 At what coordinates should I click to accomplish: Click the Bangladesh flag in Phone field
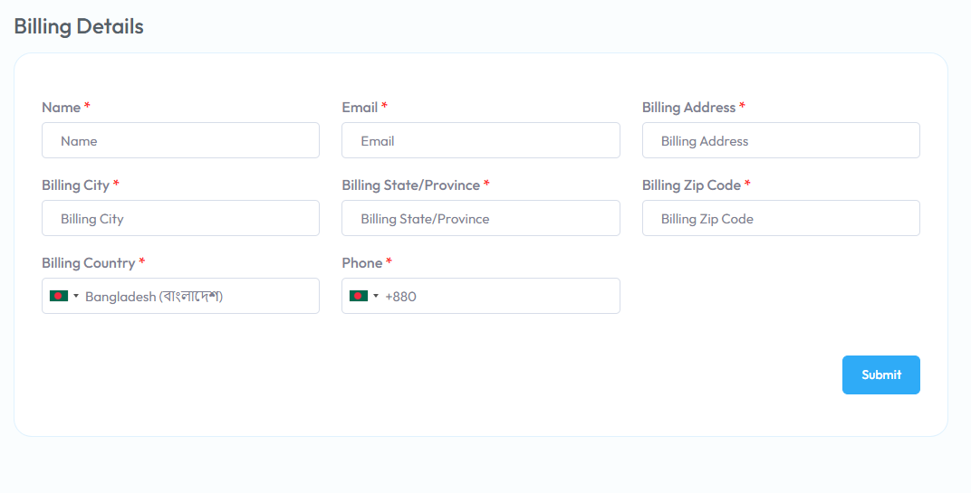[359, 296]
